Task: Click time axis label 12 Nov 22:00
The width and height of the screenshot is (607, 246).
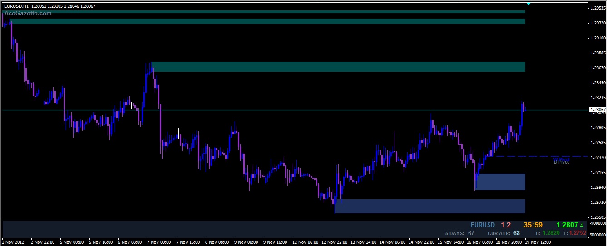Action: coord(334,242)
